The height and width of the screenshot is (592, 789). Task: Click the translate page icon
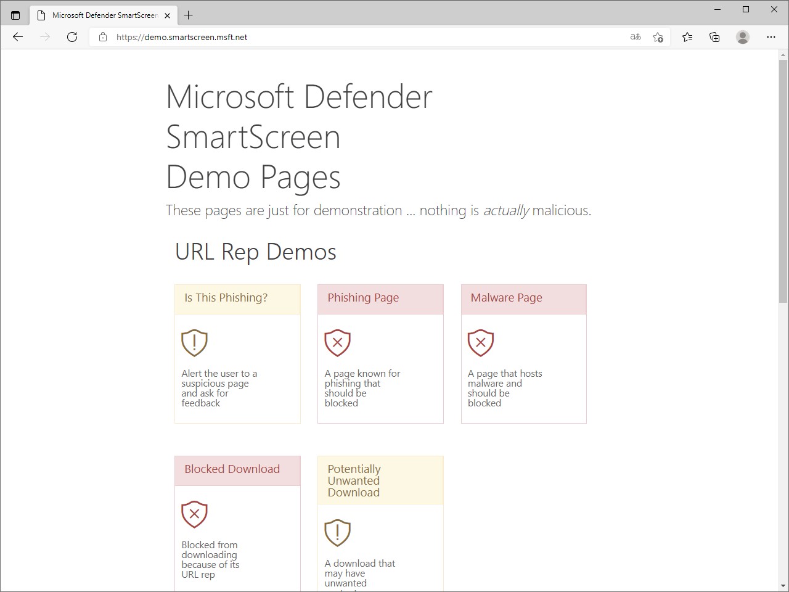(636, 37)
